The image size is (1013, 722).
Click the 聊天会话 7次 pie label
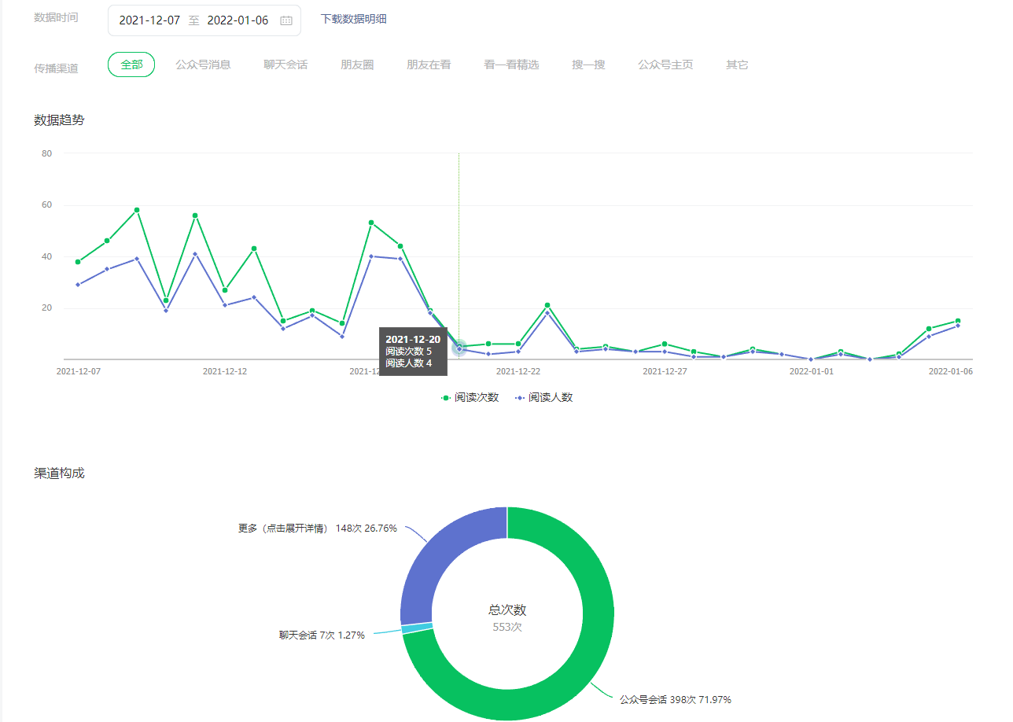click(x=322, y=635)
